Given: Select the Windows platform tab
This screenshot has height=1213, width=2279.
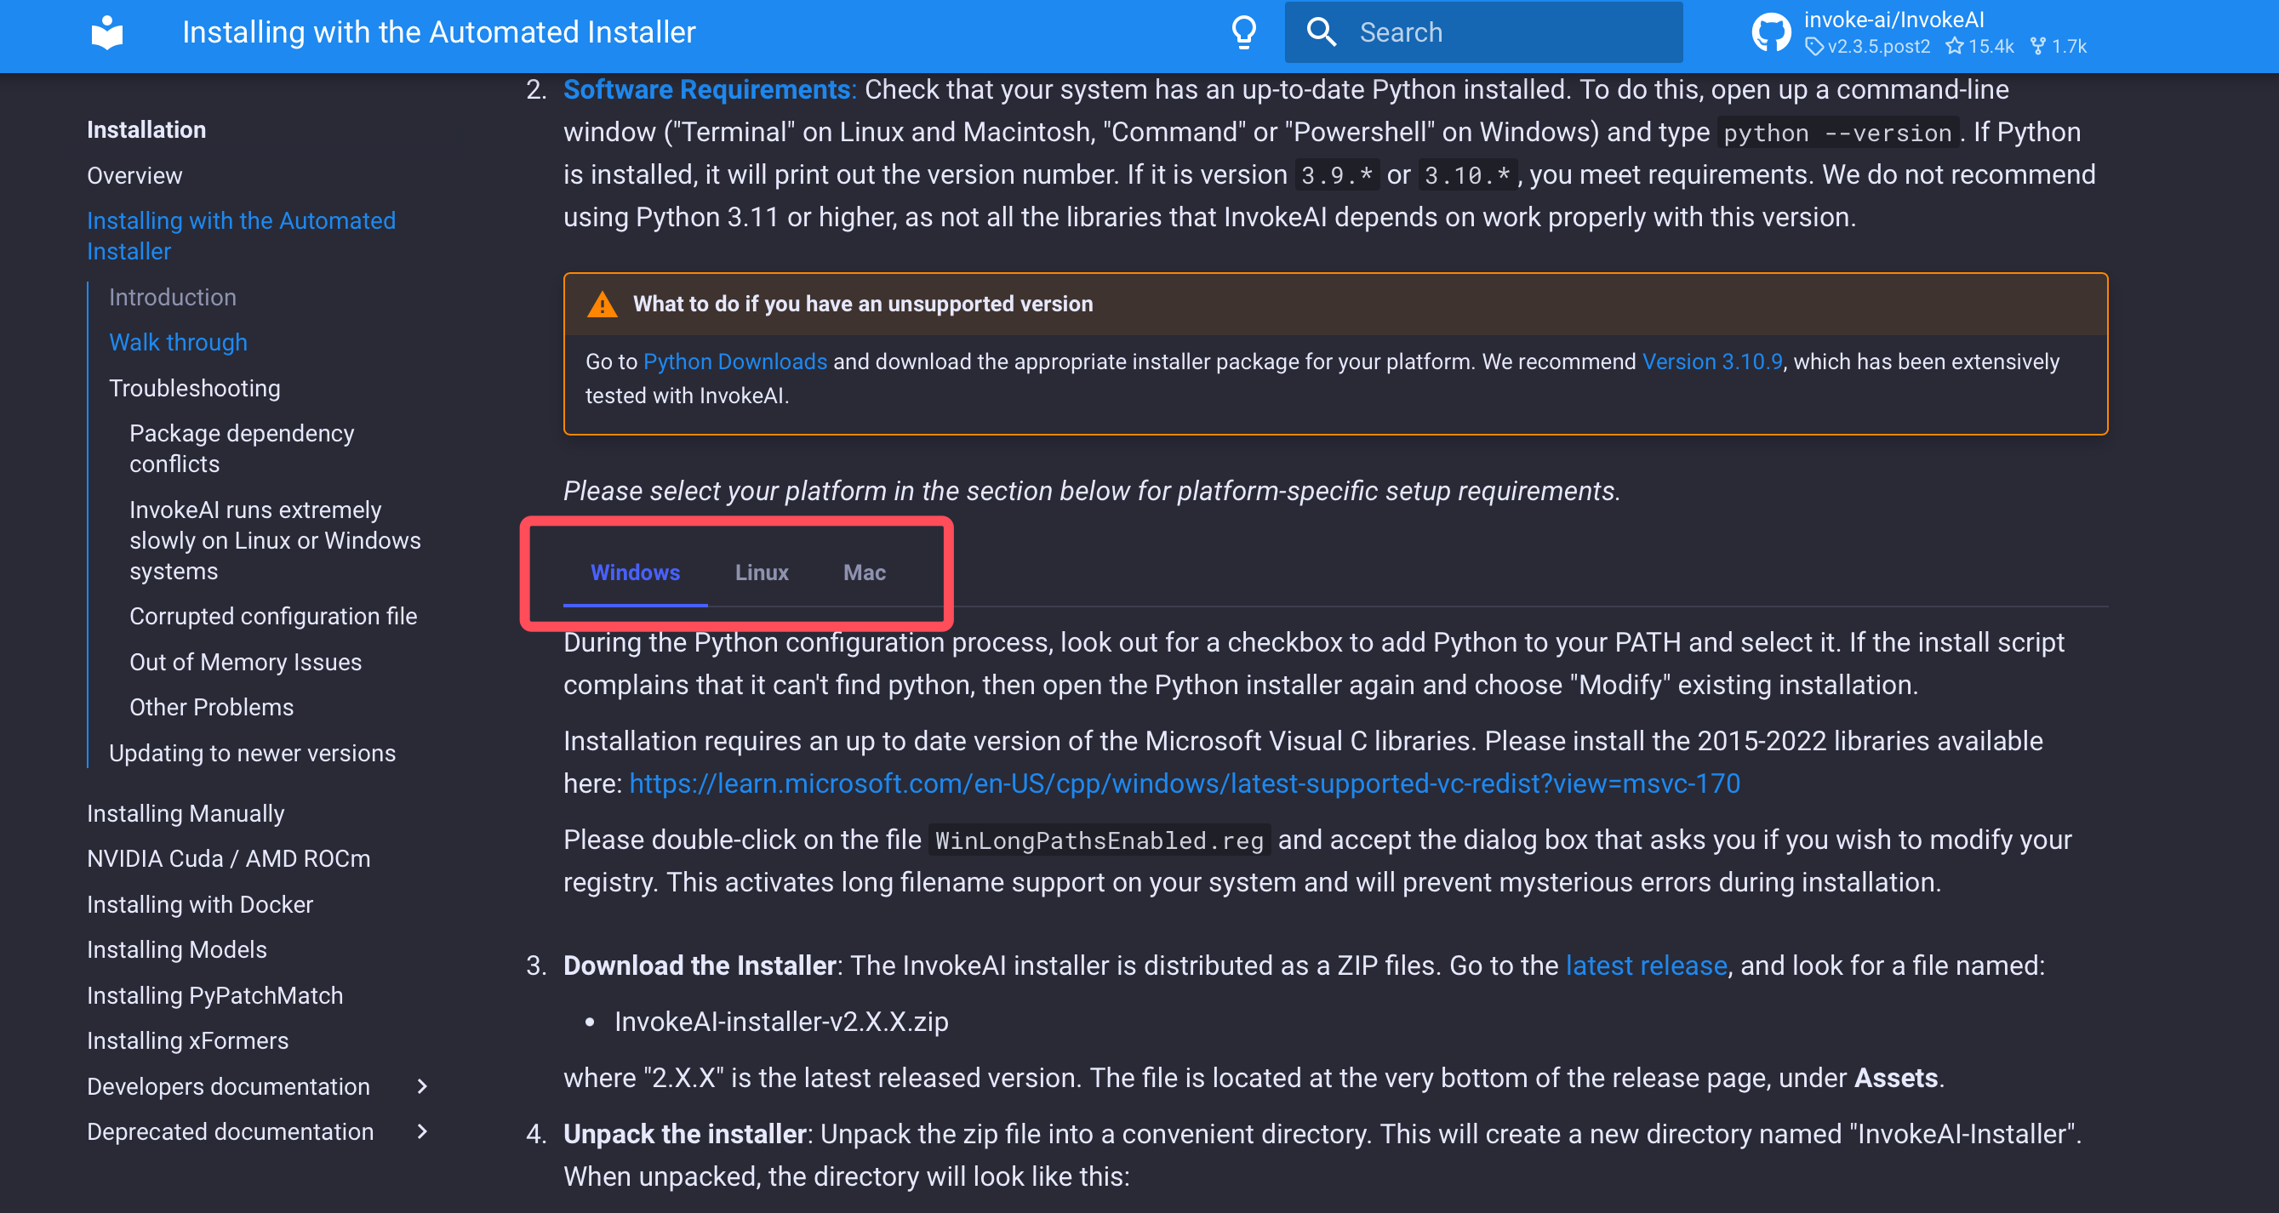Looking at the screenshot, I should point(634,572).
